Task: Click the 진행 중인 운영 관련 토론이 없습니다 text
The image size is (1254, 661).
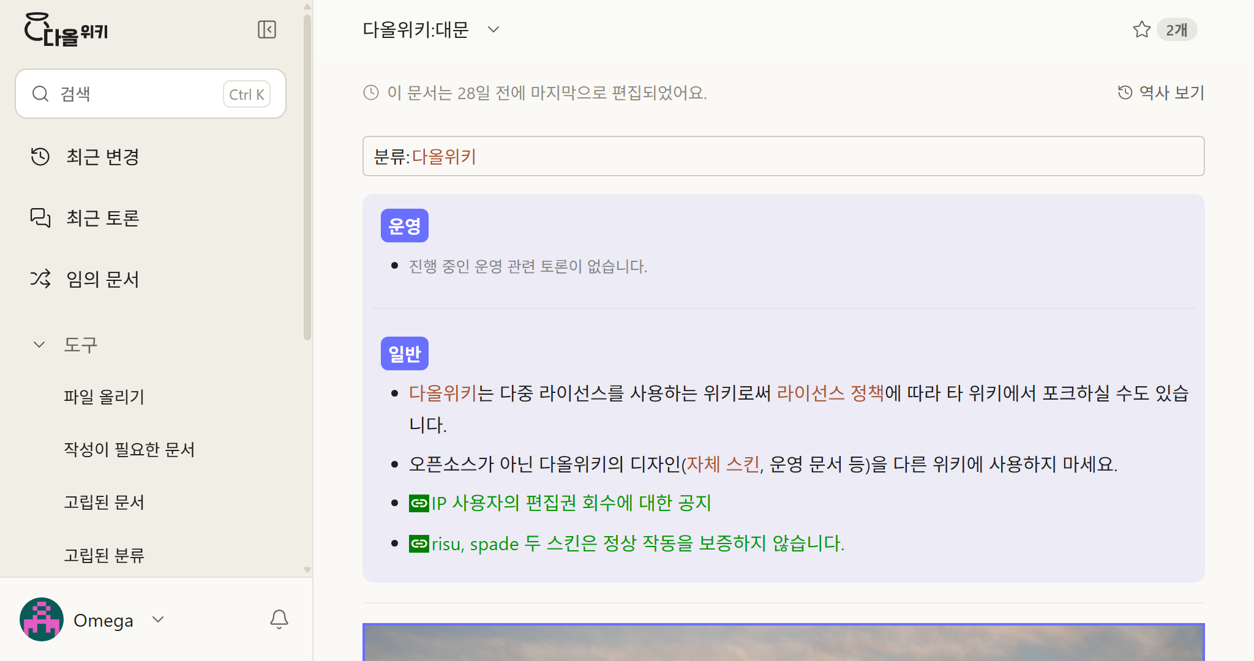Action: pos(528,266)
